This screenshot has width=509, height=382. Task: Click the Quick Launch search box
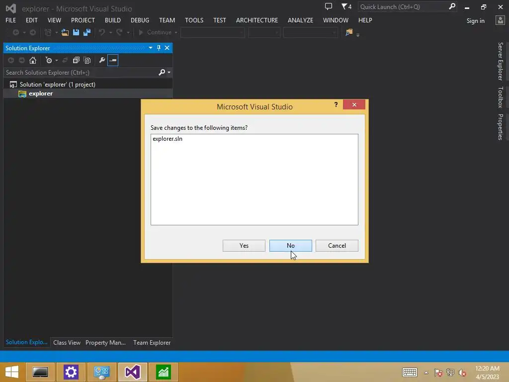pos(403,7)
